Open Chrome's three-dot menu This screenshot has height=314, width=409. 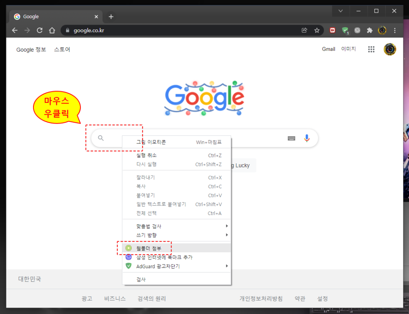coord(395,30)
